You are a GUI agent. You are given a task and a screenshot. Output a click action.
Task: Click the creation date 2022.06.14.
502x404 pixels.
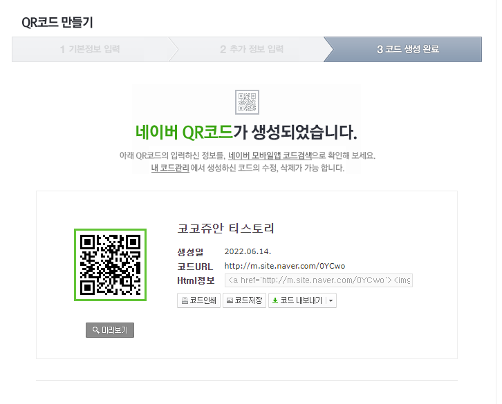coord(248,251)
